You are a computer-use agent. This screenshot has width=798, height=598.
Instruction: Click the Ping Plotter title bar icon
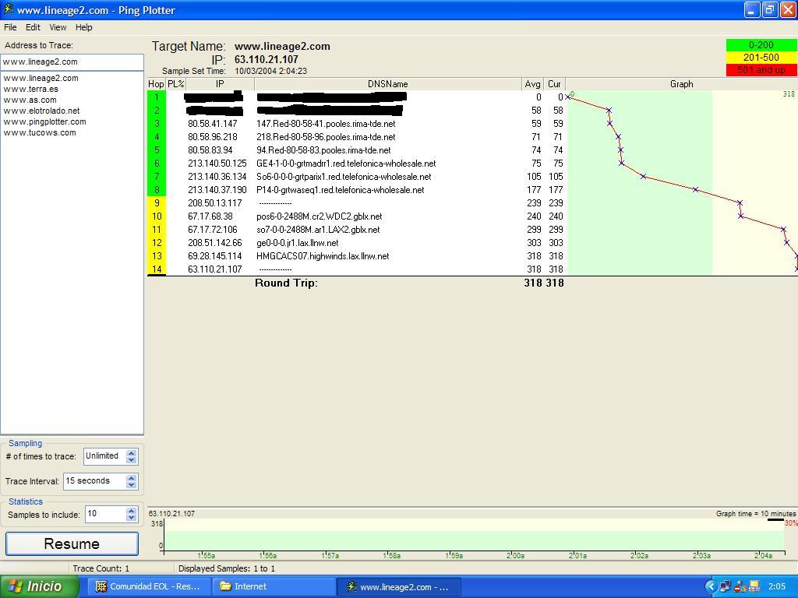coord(8,9)
